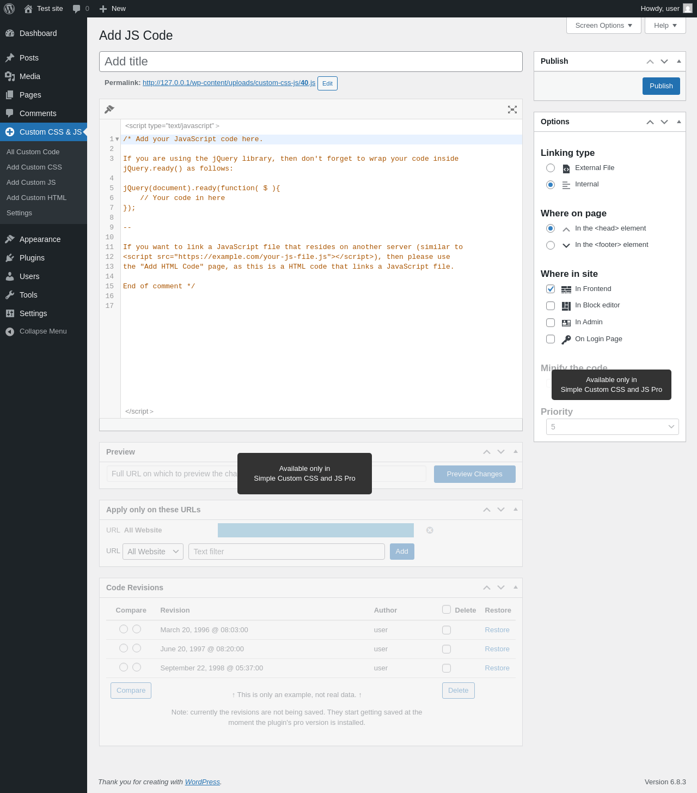Open the WordPress link in footer
Viewport: 697px width, 793px height.
click(x=202, y=782)
